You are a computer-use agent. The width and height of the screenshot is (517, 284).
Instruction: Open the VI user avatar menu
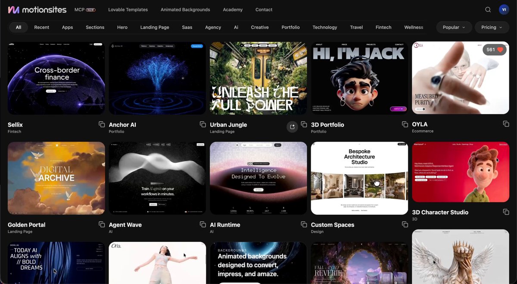(x=504, y=9)
